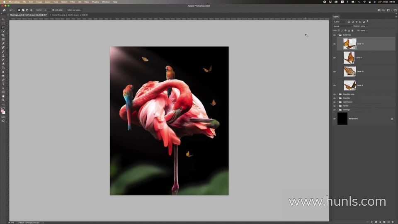Image resolution: width=398 pixels, height=224 pixels.
Task: Select the Move tool
Action: 3,19
